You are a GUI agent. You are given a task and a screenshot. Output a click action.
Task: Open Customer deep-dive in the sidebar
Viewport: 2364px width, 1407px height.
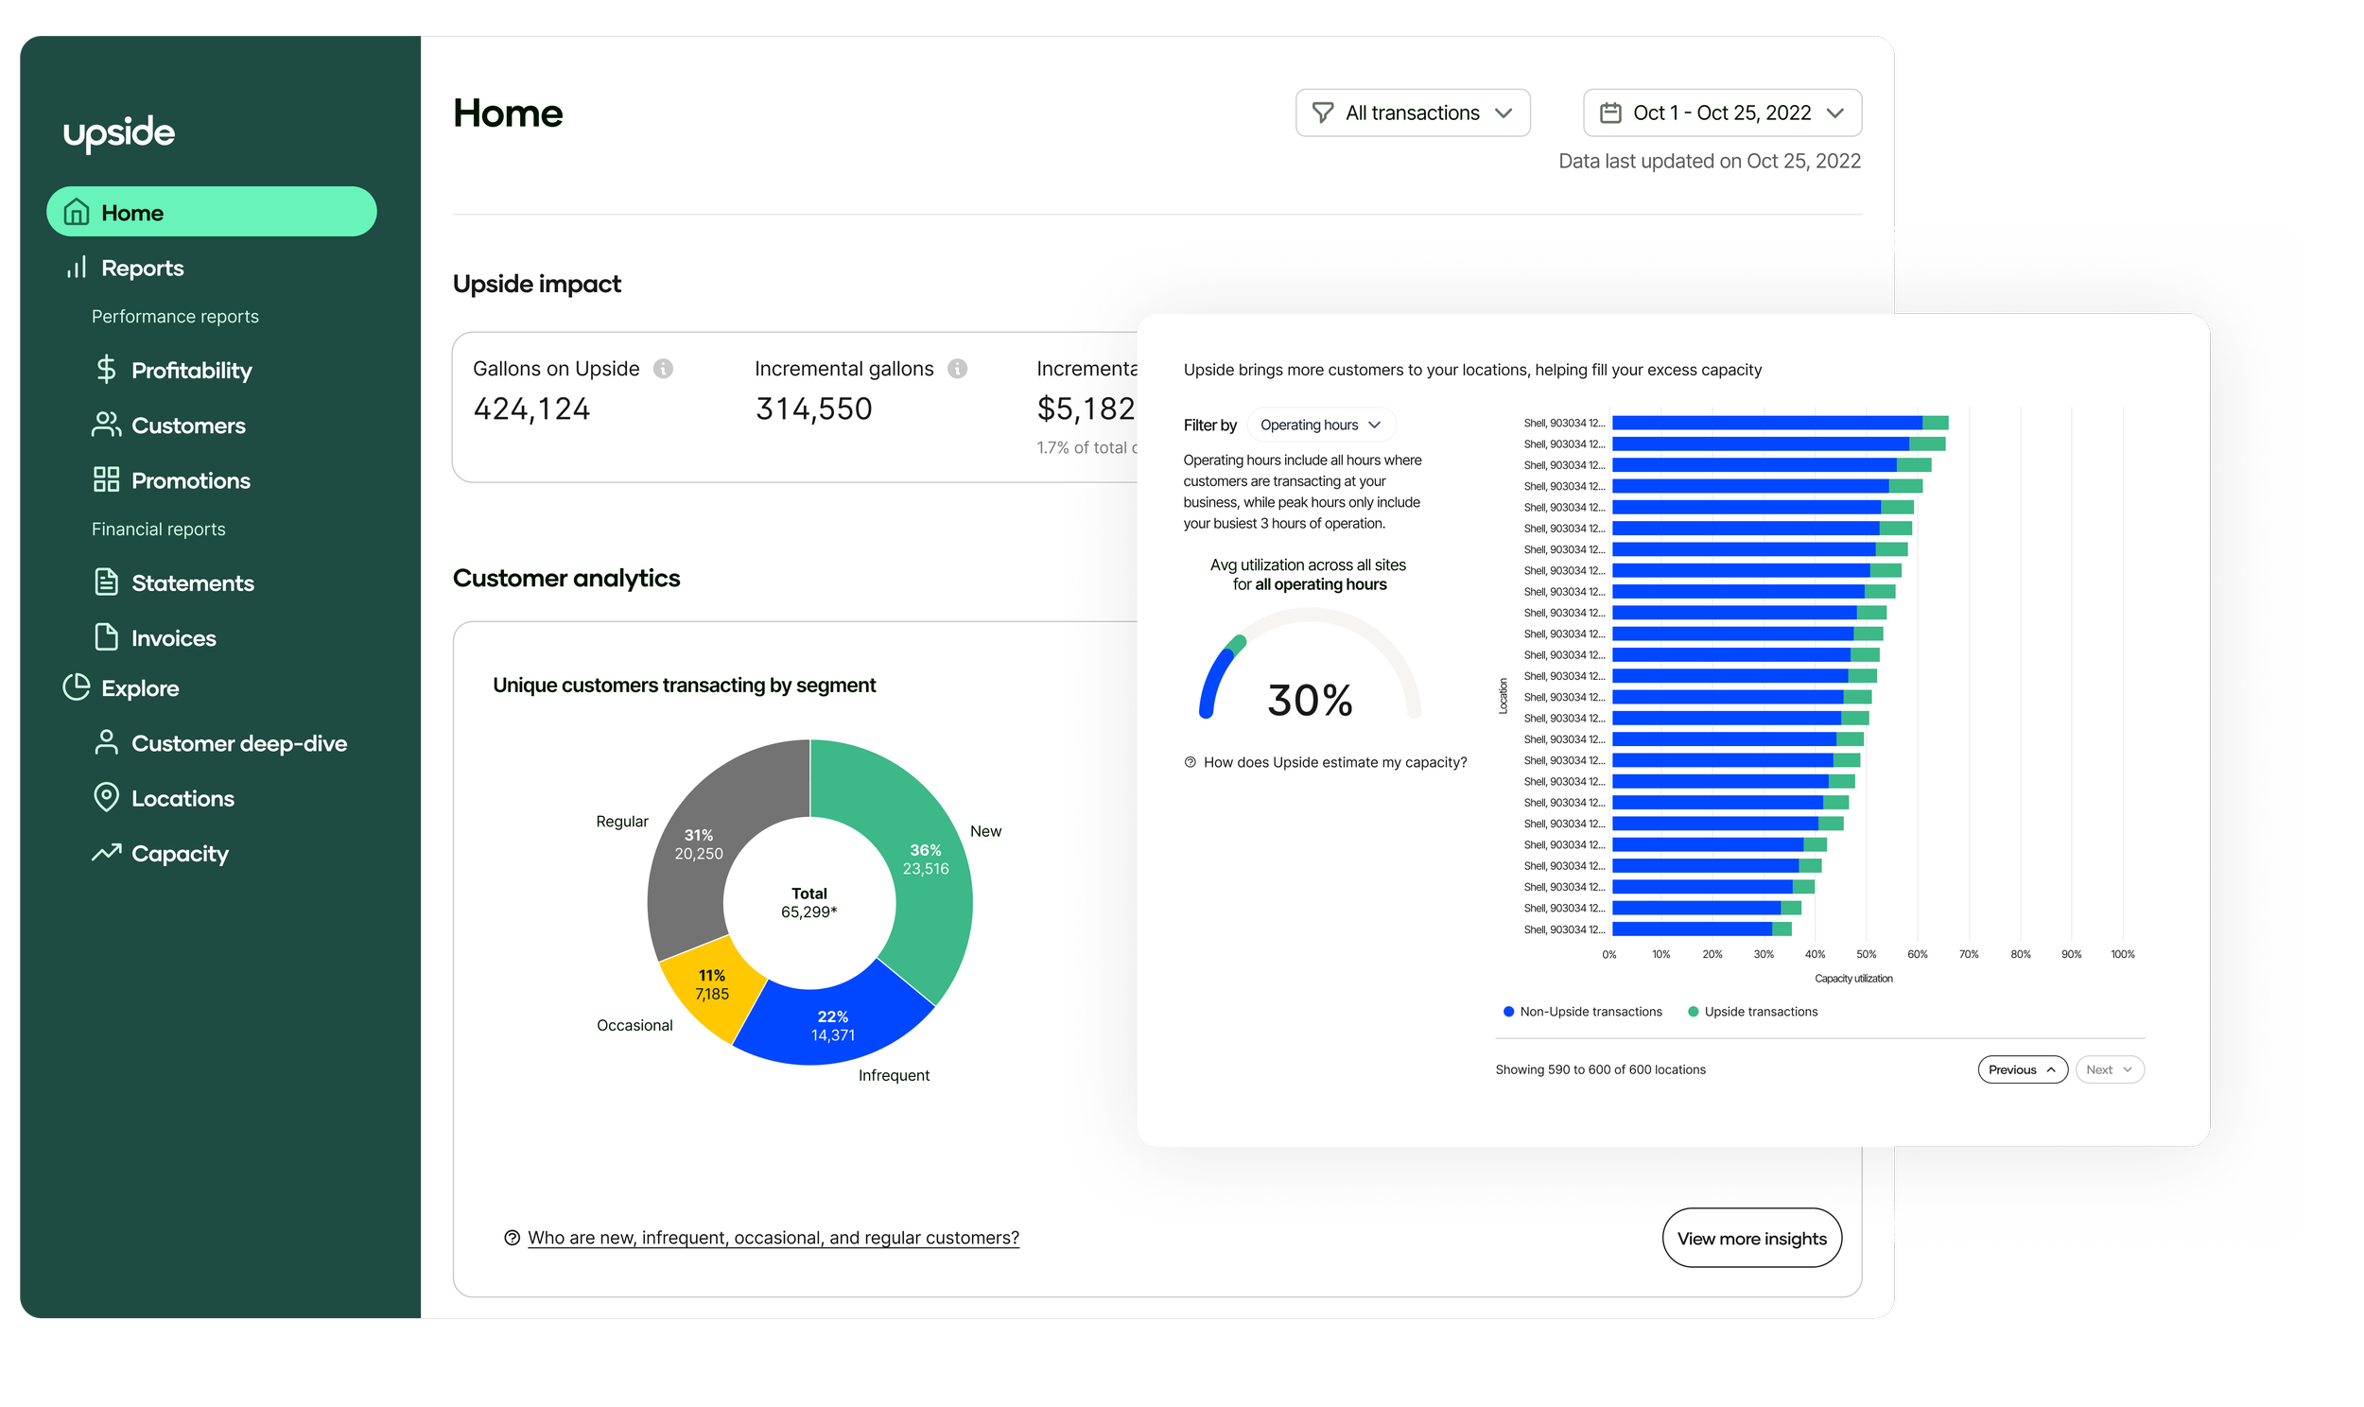(x=238, y=743)
